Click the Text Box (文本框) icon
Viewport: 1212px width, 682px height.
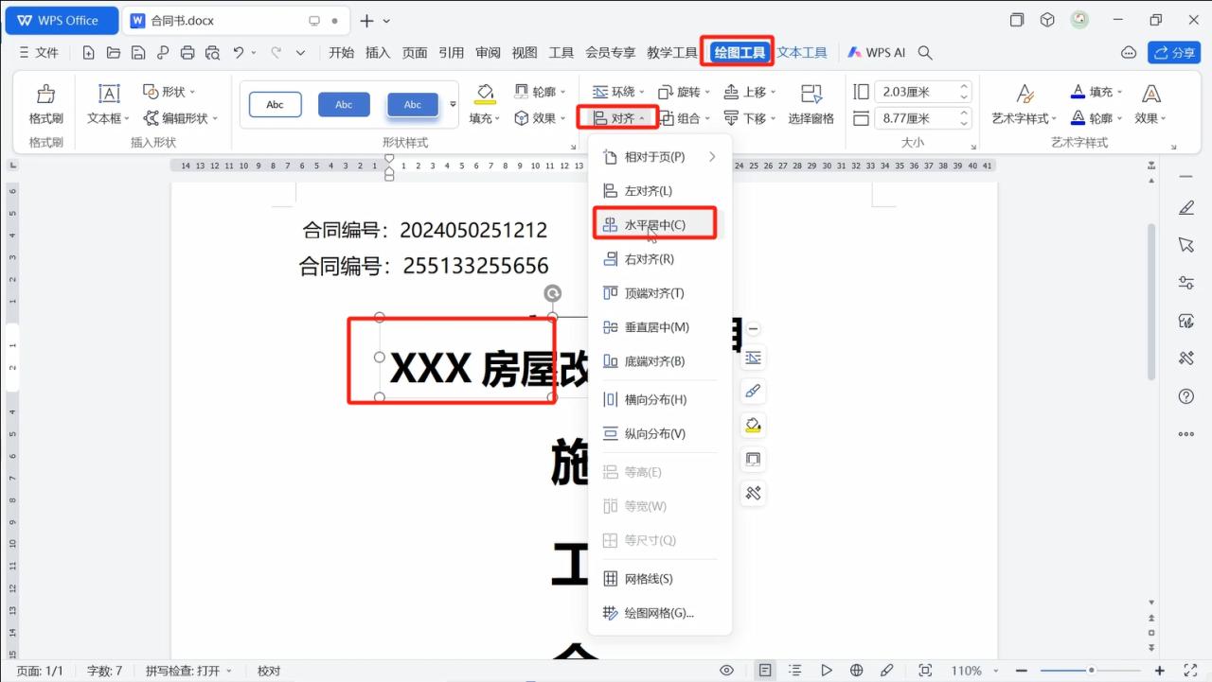(109, 94)
